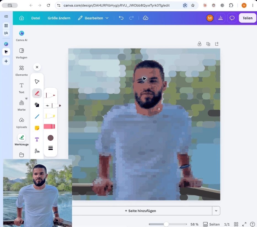
Task: Toggle the Seiten pages panel
Action: tap(211, 224)
